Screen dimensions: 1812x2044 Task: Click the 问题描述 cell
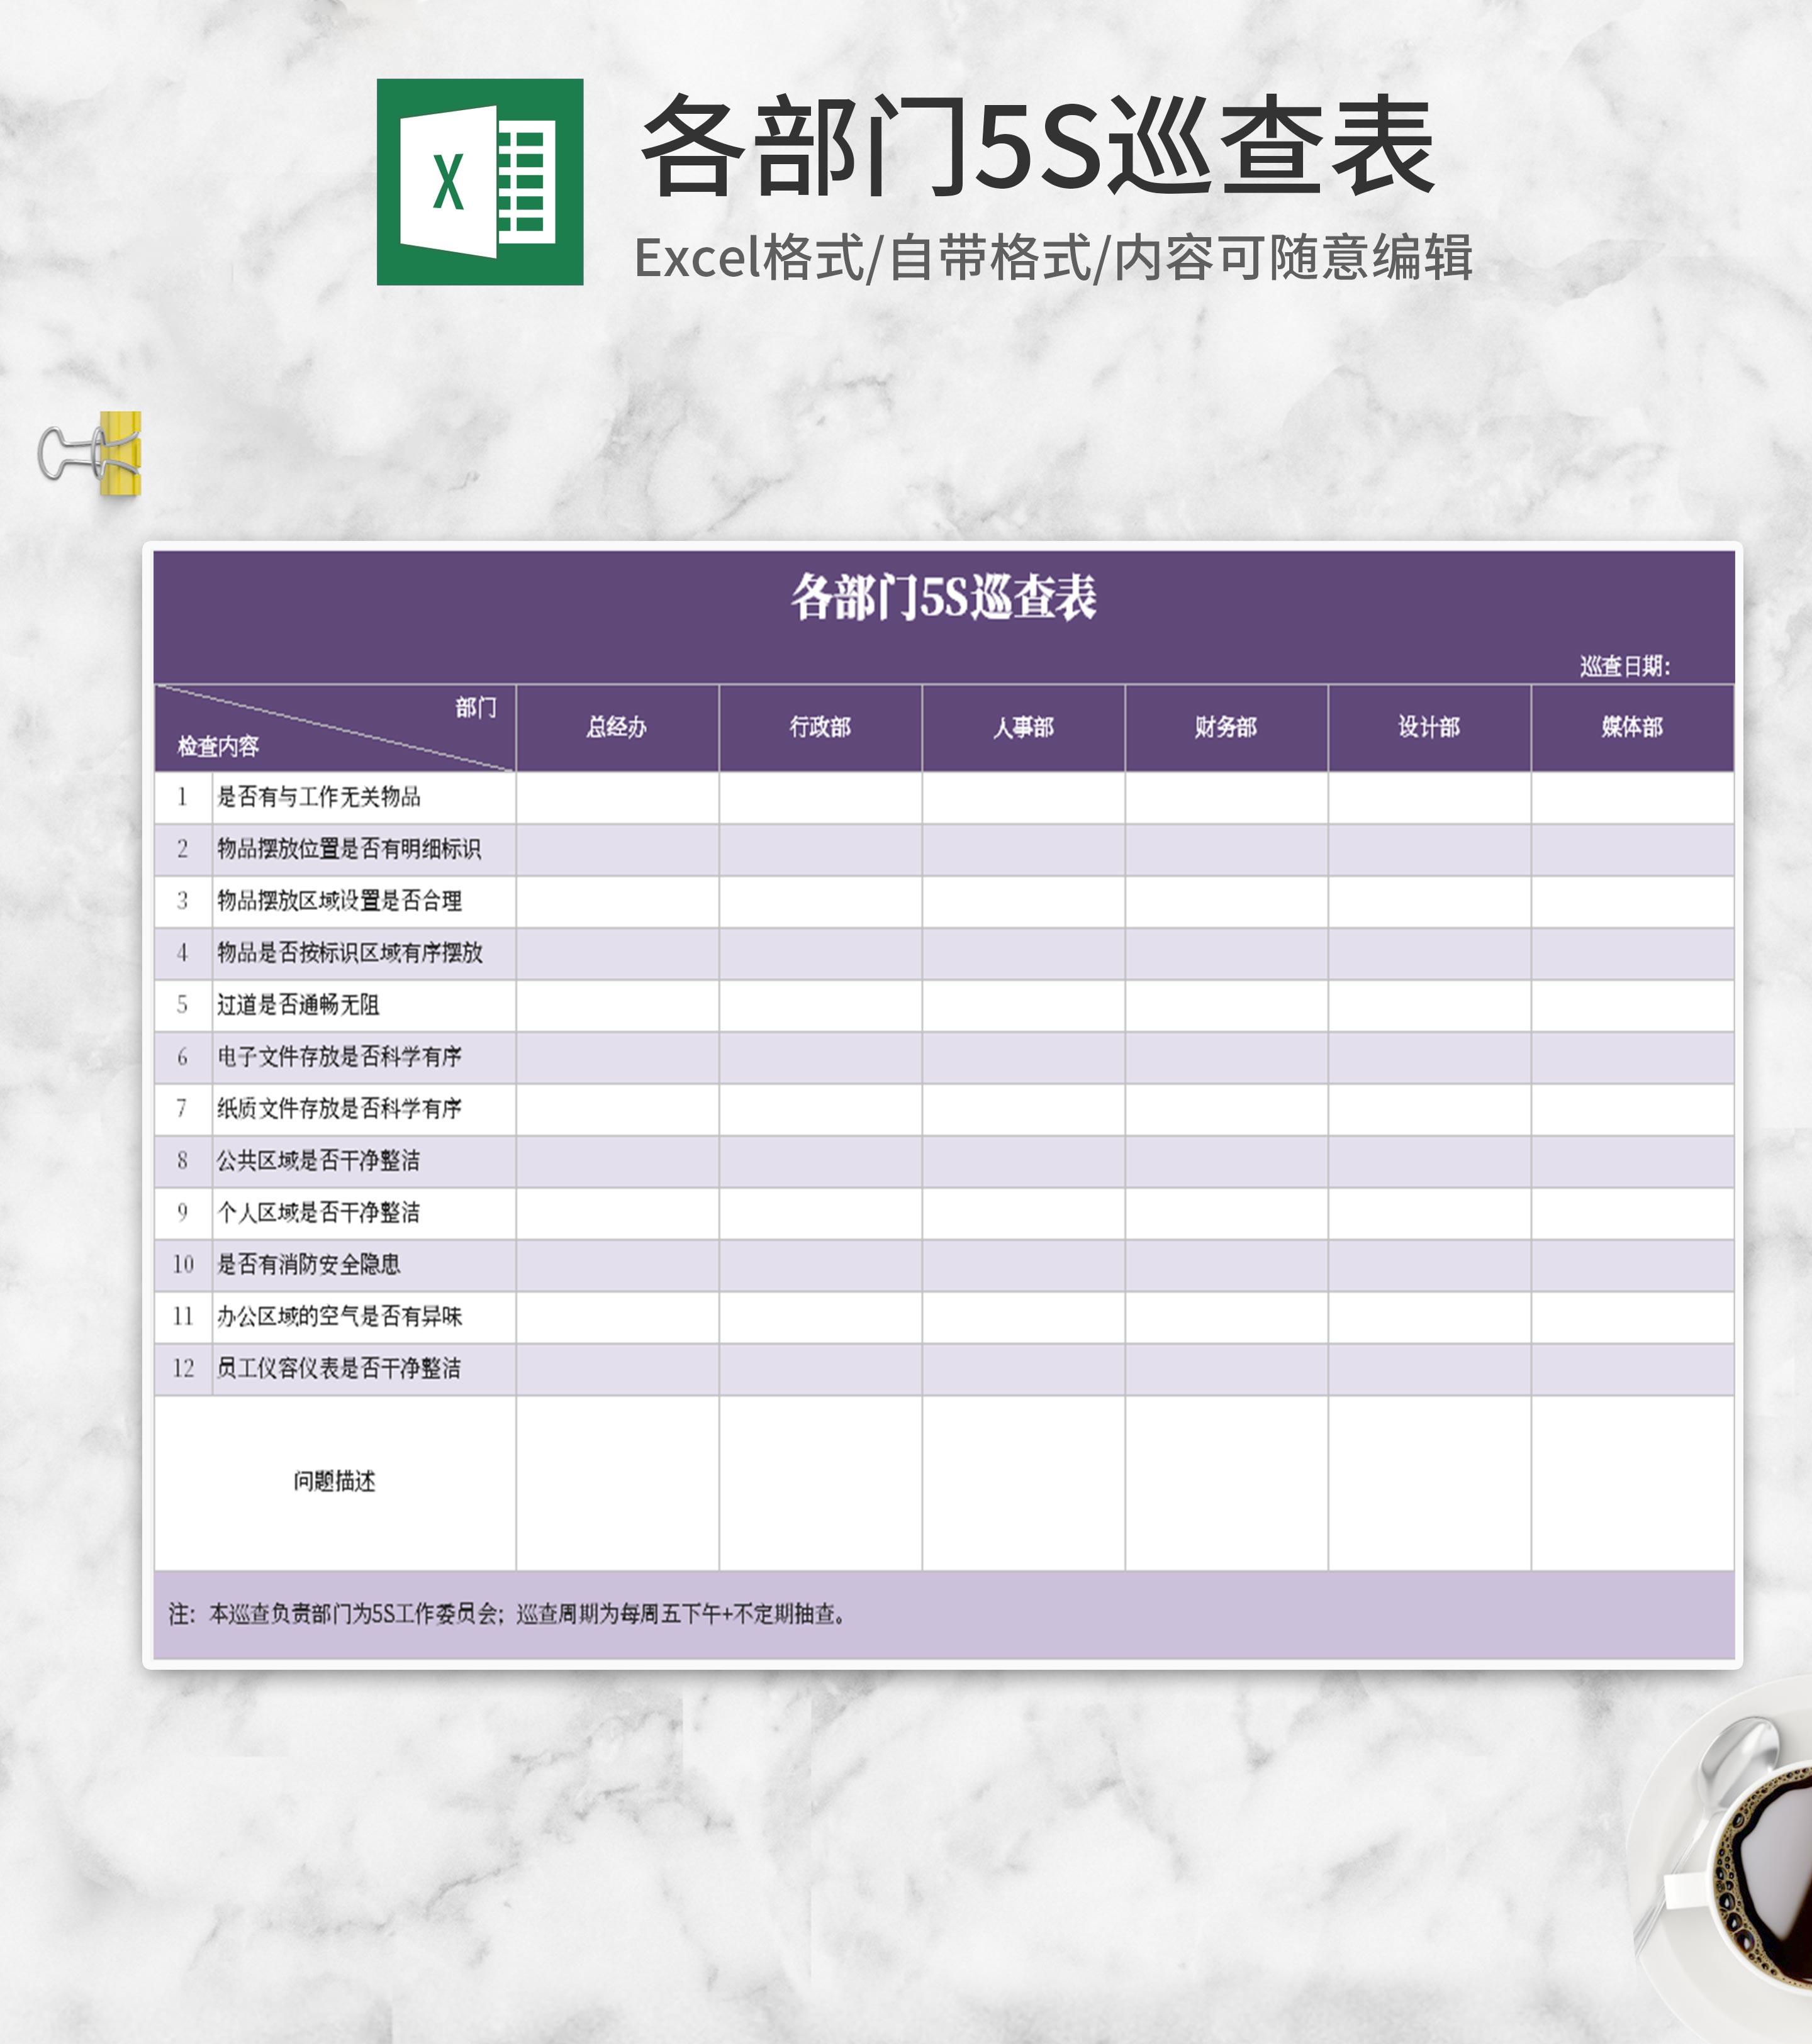(334, 1482)
